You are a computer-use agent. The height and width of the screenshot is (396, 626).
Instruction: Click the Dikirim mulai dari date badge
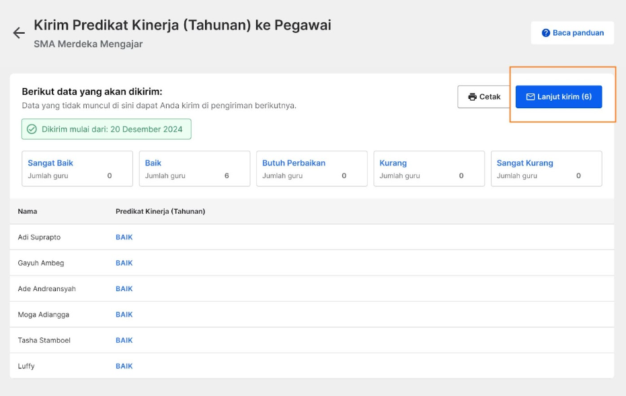(x=106, y=129)
